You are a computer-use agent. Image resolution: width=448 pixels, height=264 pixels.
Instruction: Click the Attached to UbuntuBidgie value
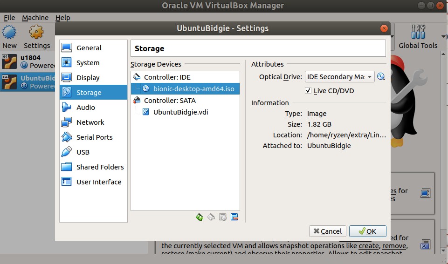pyautogui.click(x=329, y=146)
